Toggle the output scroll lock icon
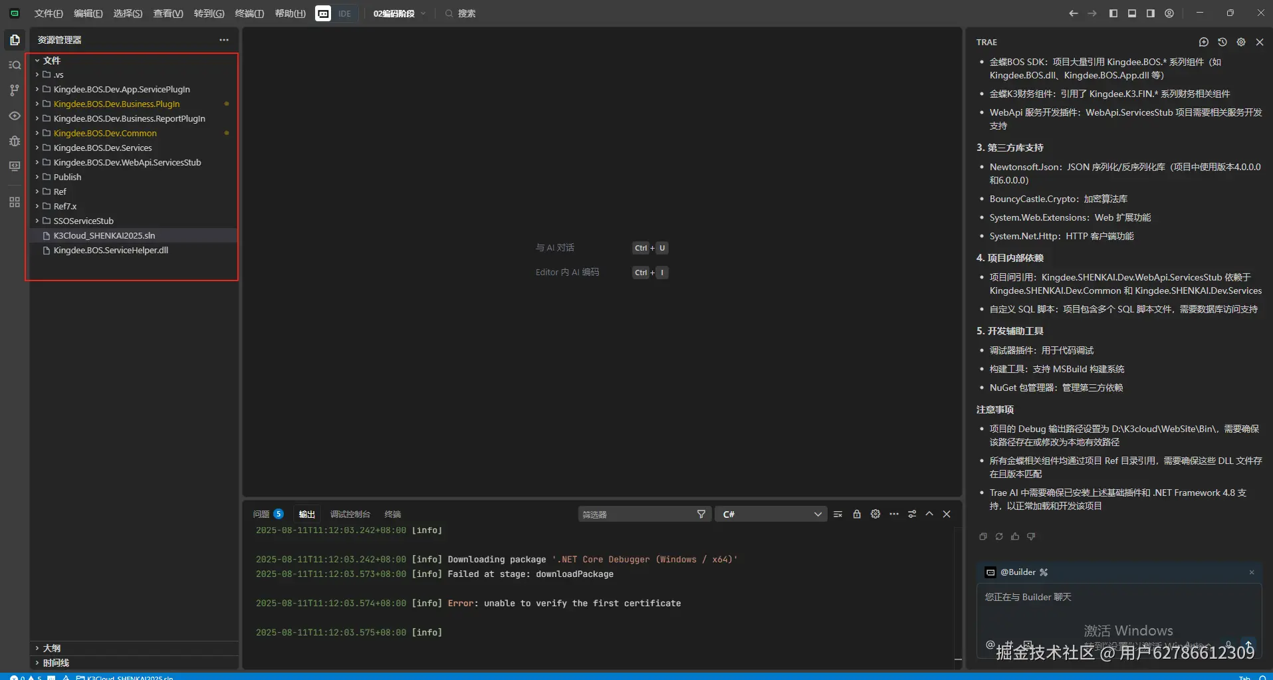Screen dimensions: 1273x680 [x=857, y=514]
